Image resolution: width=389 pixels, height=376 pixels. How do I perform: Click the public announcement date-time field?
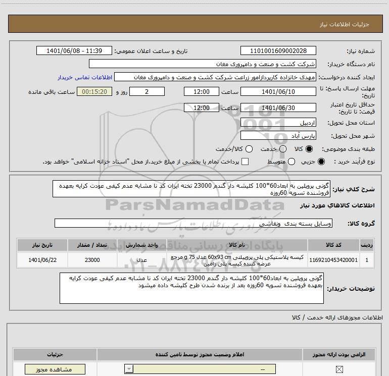74,51
